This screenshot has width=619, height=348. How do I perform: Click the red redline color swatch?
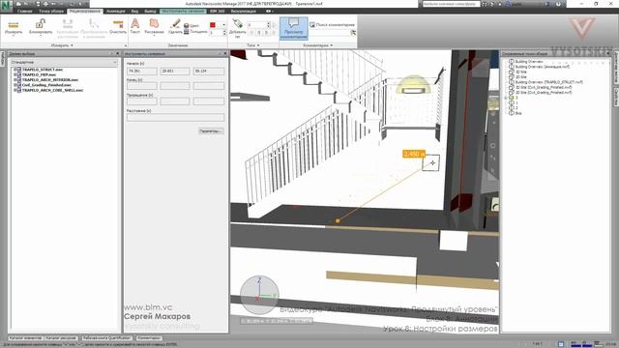pos(213,25)
